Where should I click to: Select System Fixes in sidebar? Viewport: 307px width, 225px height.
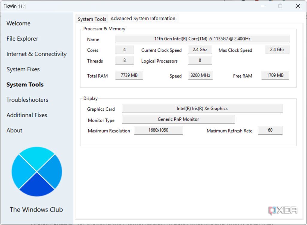[x=23, y=69]
